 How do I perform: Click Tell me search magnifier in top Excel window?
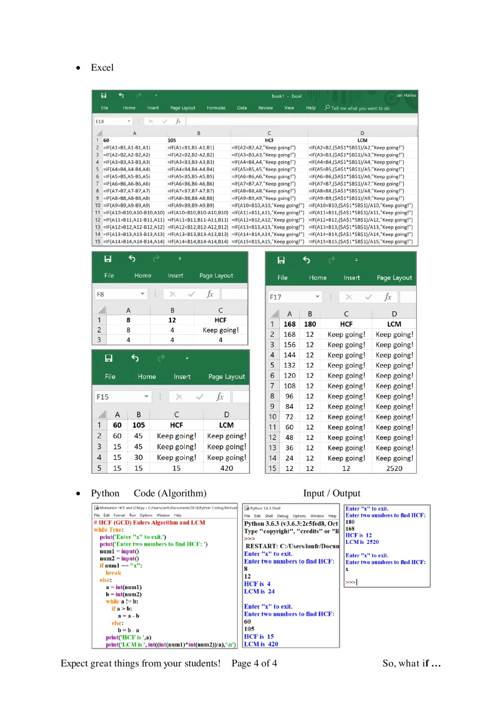click(x=327, y=108)
